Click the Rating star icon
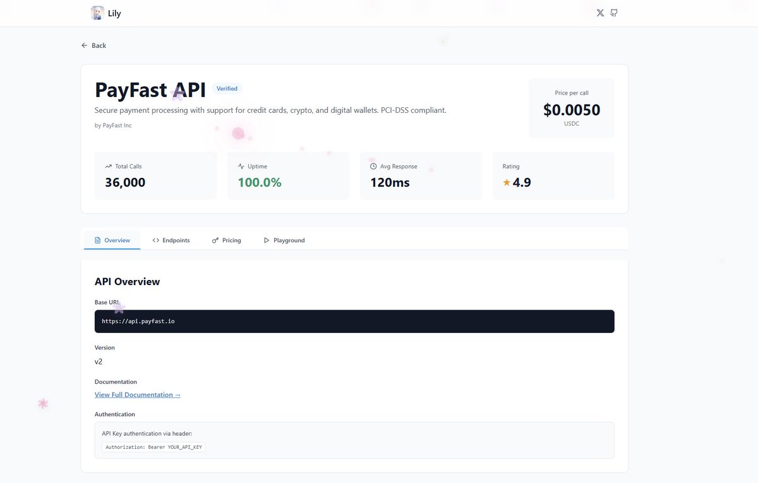This screenshot has width=758, height=483. pyautogui.click(x=507, y=182)
